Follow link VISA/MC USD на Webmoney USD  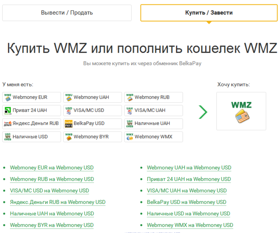coord(50,191)
